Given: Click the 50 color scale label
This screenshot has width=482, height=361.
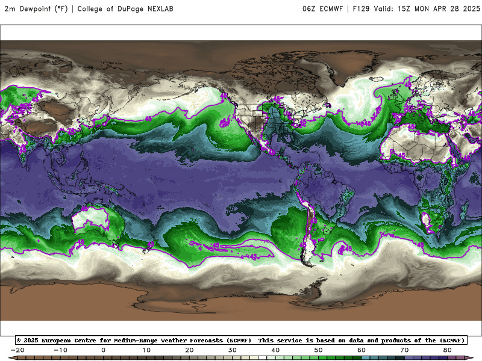Looking at the screenshot, I should tap(319, 350).
